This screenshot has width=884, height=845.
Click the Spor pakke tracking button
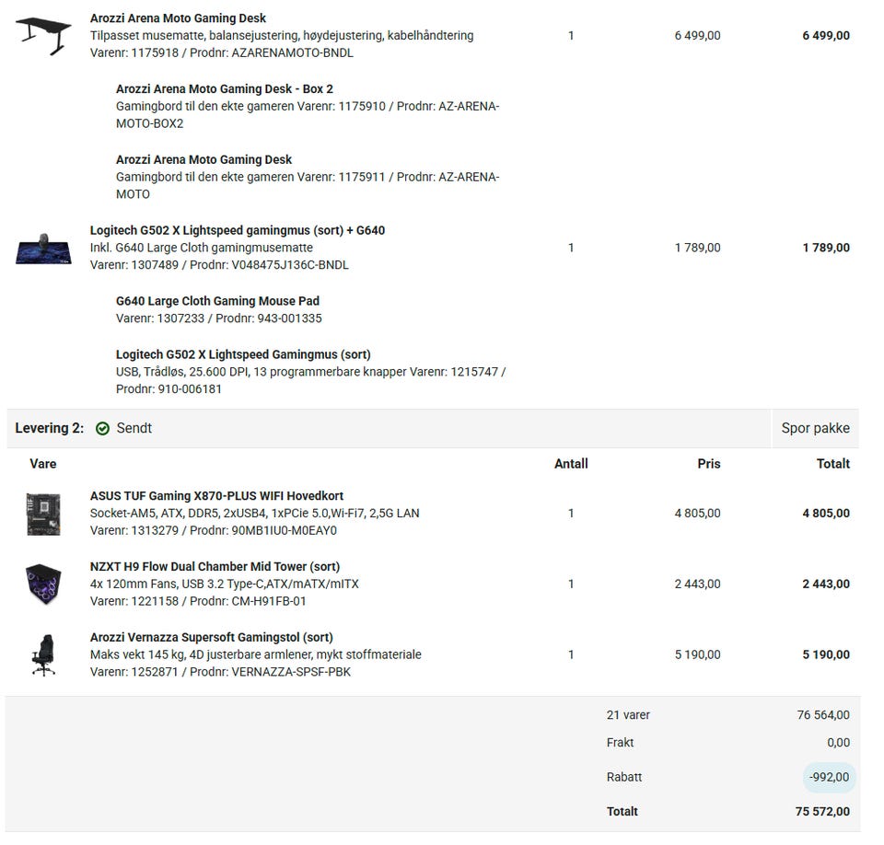pyautogui.click(x=815, y=429)
